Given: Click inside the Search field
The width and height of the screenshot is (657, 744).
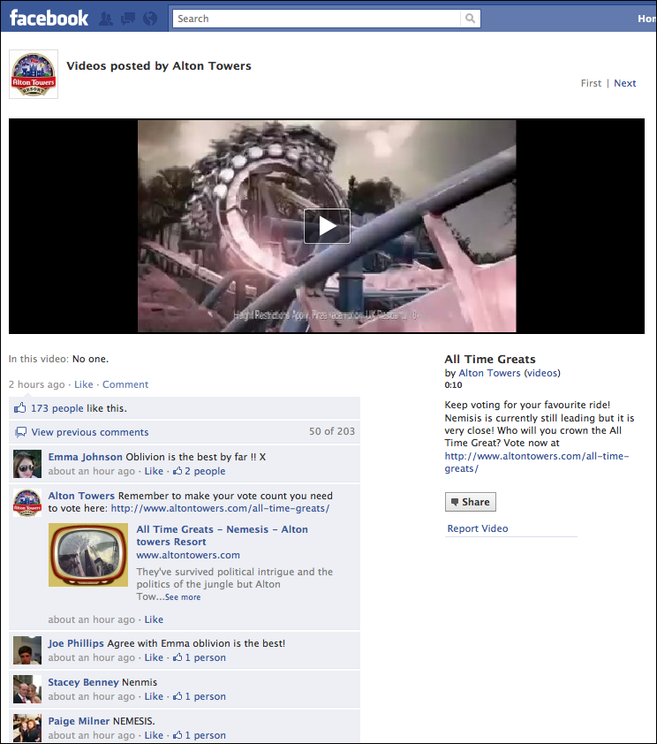Looking at the screenshot, I should [316, 19].
